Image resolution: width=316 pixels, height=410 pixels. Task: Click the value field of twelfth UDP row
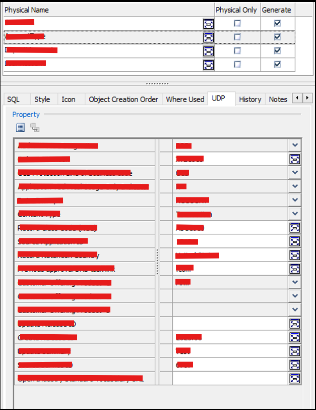pyautogui.click(x=230, y=296)
